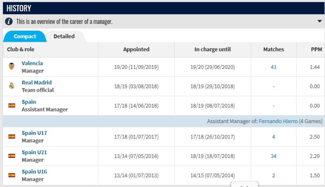Click Spain U21's 34 matches number
The height and width of the screenshot is (187, 325).
point(273,156)
